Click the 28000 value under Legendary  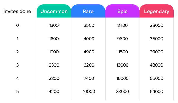157,25
